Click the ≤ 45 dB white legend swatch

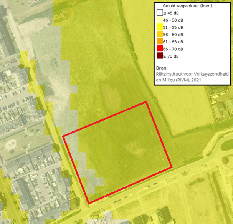click(160, 13)
